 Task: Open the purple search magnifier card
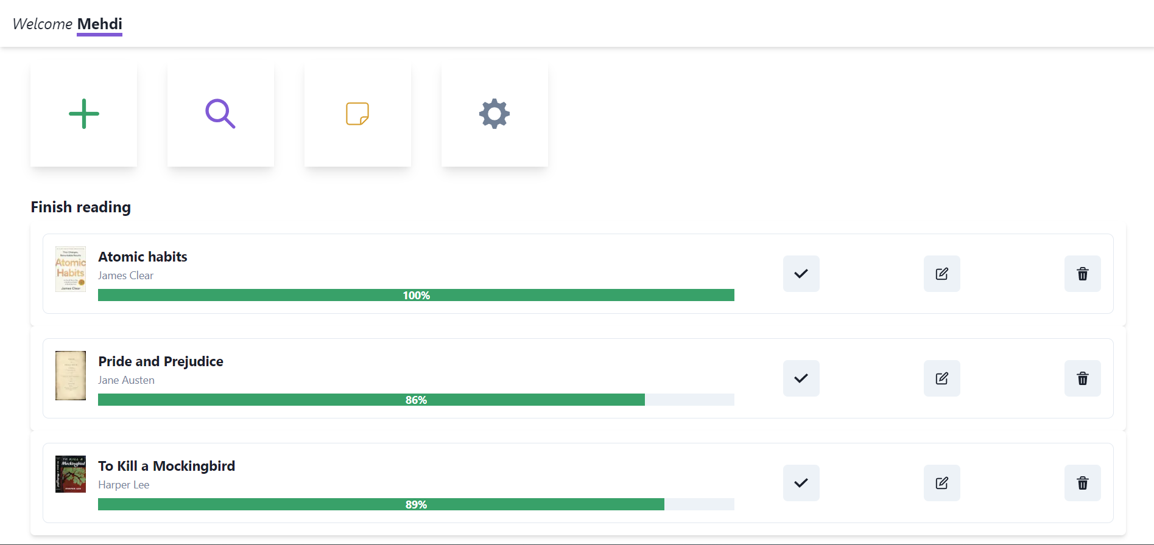[x=220, y=114]
